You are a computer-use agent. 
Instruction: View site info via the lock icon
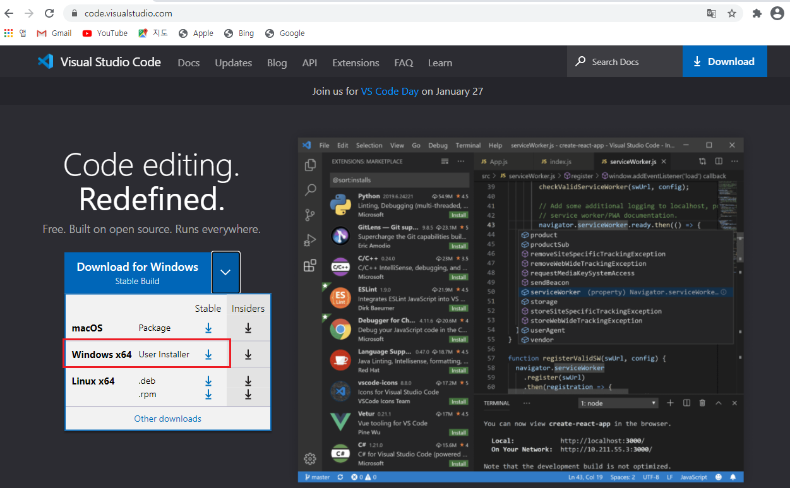[x=75, y=13]
